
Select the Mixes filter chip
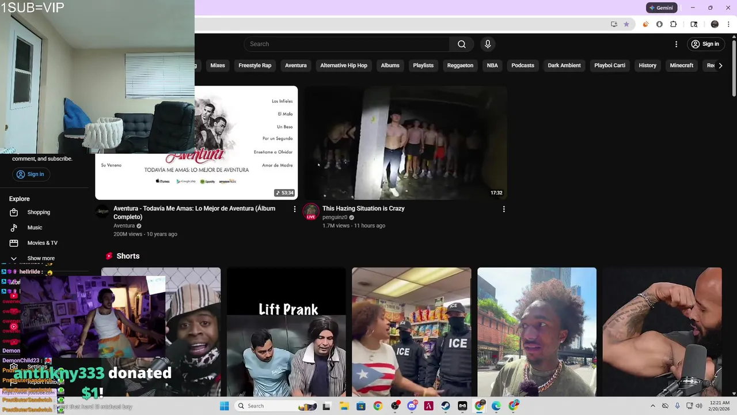(x=218, y=66)
